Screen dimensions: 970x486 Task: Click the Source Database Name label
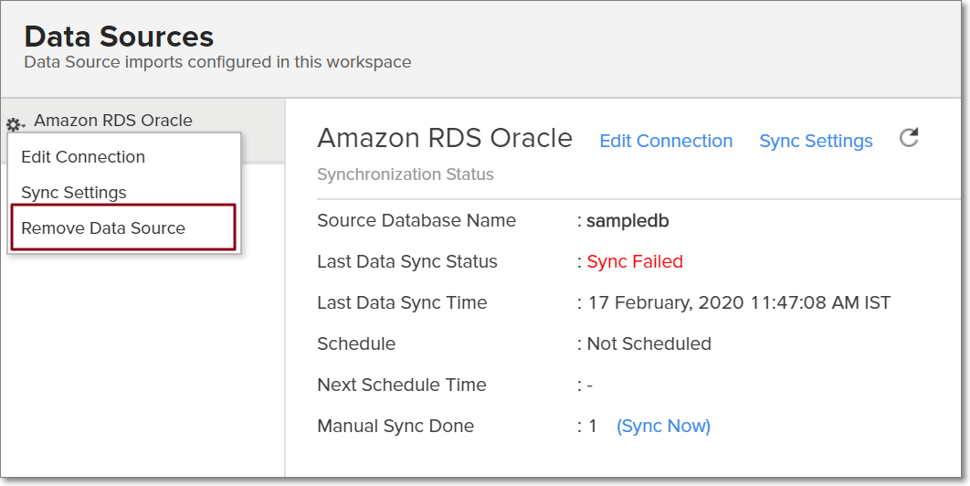416,221
